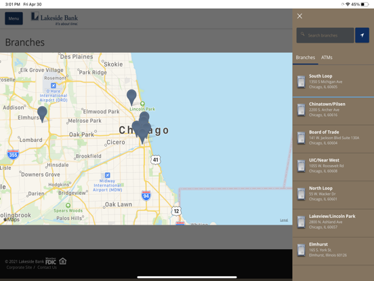Click the South Loop branch building icon
The image size is (374, 281).
click(302, 81)
